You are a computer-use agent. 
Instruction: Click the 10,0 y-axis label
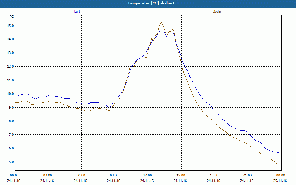point(11,94)
